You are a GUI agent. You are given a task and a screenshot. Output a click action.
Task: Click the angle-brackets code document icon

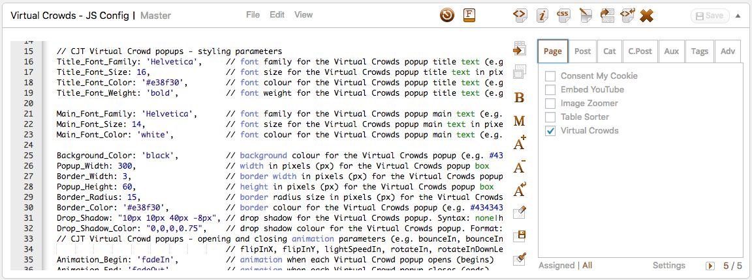520,16
